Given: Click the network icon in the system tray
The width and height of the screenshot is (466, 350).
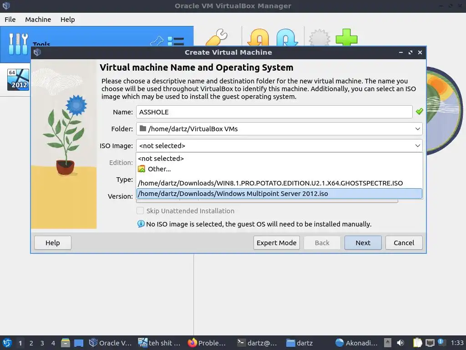Looking at the screenshot, I should click(430, 343).
